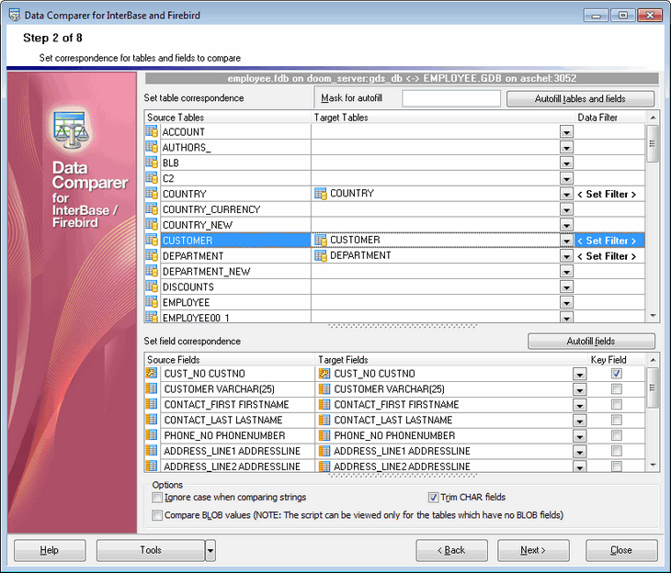Open target field dropdown for CUST_NO CUSTNO

click(579, 374)
